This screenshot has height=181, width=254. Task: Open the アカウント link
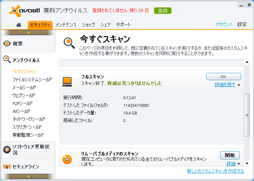click(x=224, y=24)
